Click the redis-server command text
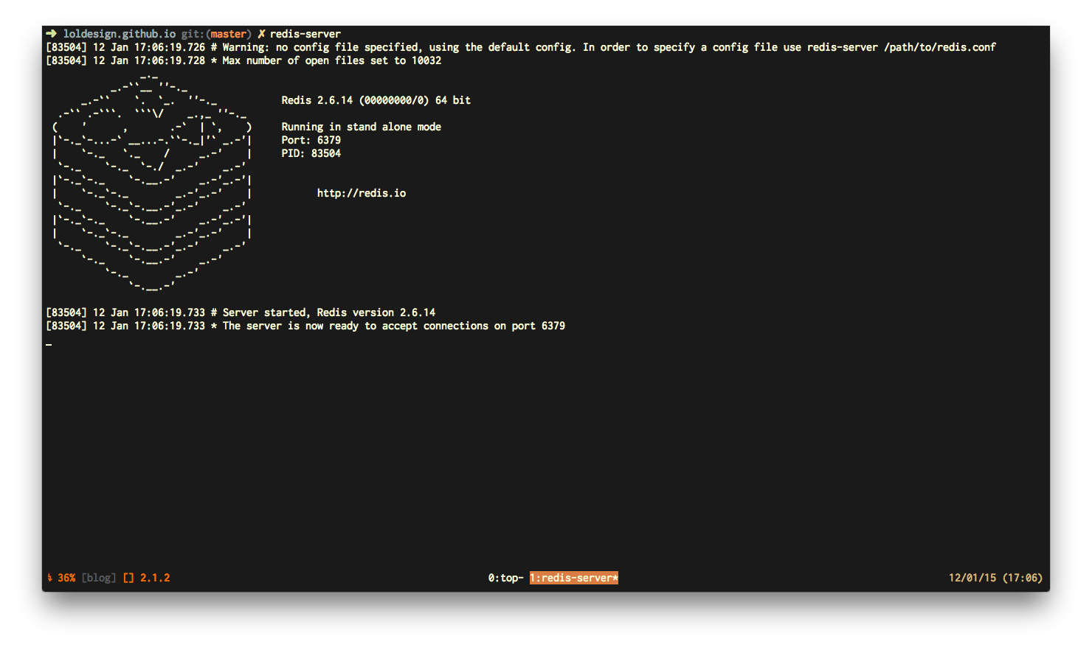The image size is (1092, 650). point(305,34)
